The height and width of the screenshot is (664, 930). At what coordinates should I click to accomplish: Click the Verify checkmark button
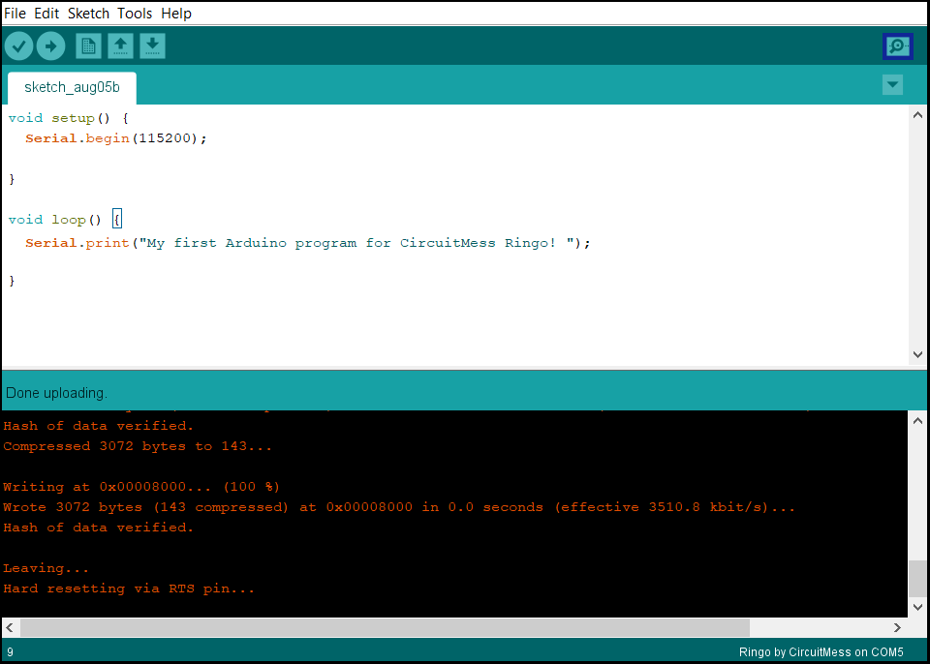(19, 45)
